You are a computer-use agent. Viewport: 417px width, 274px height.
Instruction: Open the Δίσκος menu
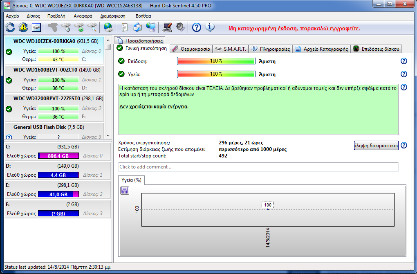pos(33,16)
